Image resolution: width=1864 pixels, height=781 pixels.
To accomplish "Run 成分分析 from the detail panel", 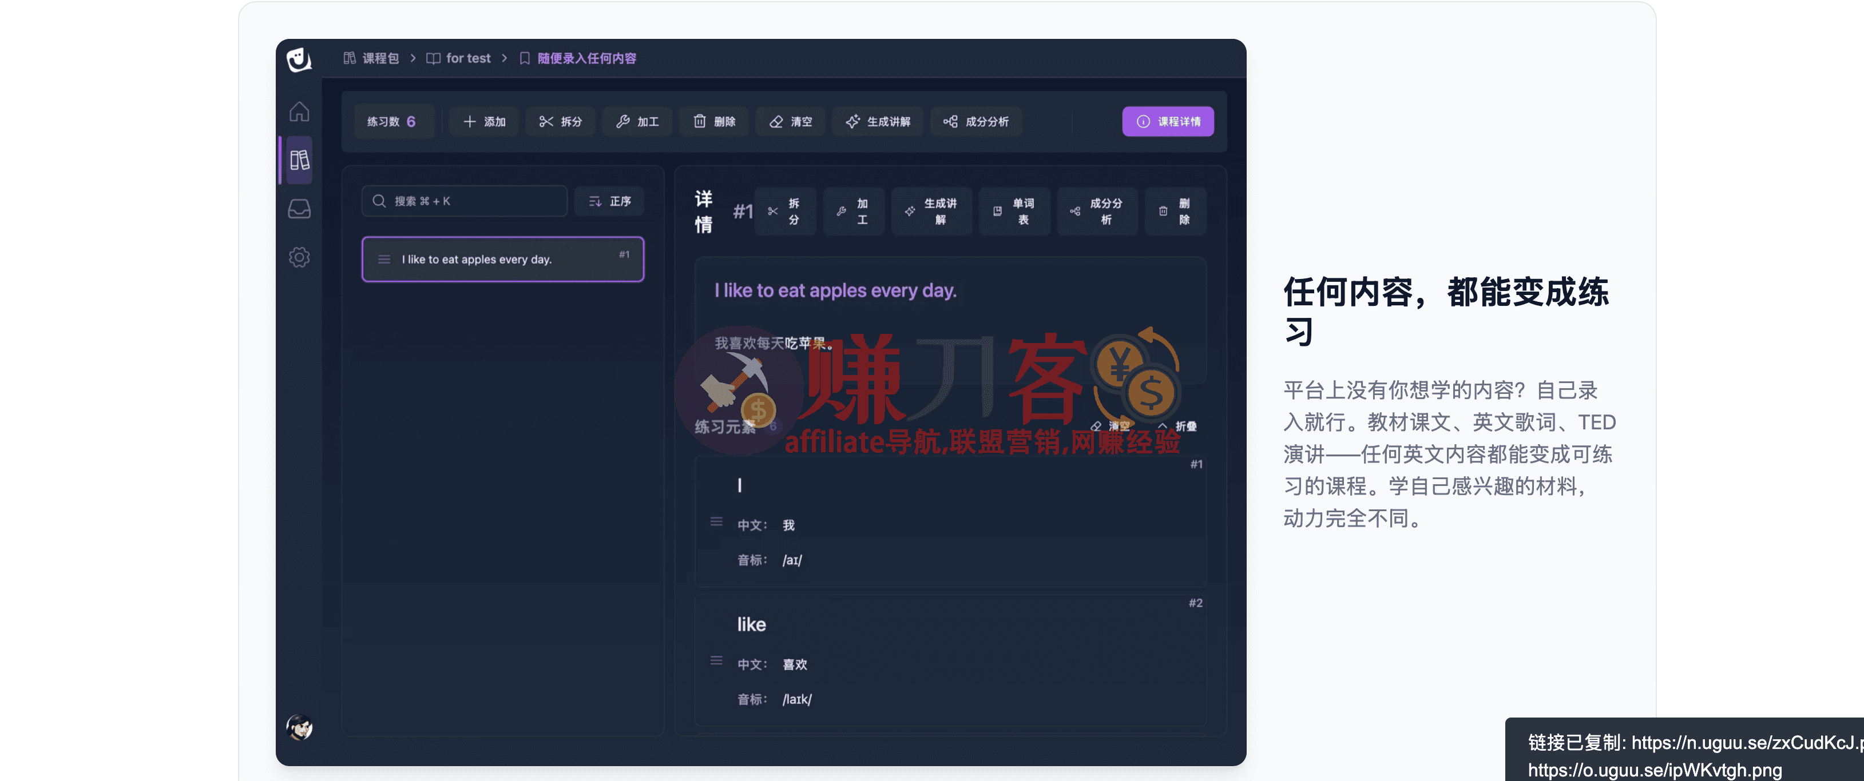I will pyautogui.click(x=1097, y=210).
